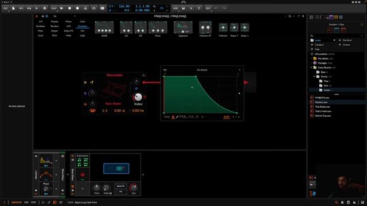Select the Delay/FX module category

point(68,31)
